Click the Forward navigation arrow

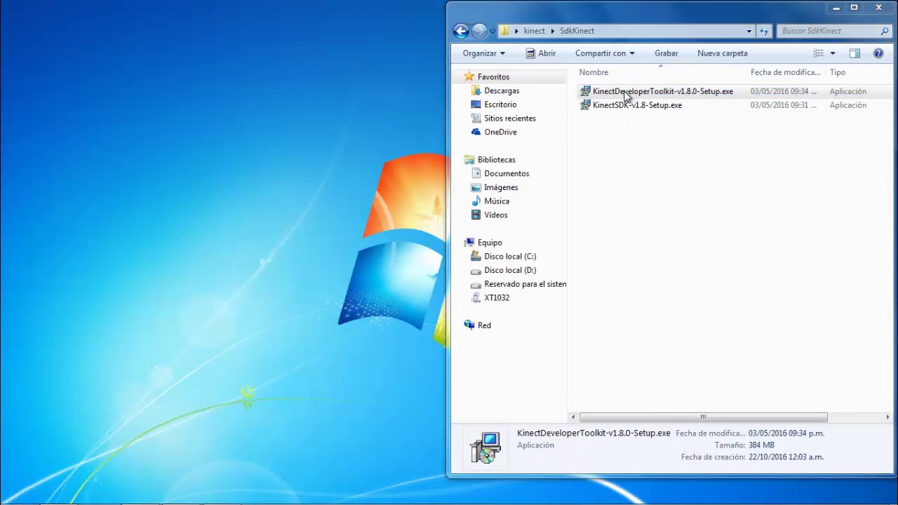point(479,31)
